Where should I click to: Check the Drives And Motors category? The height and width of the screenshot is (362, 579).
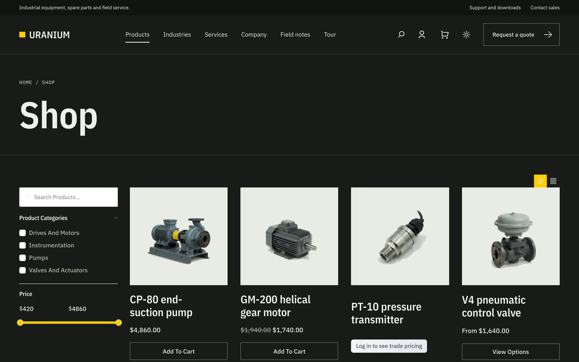pos(22,233)
